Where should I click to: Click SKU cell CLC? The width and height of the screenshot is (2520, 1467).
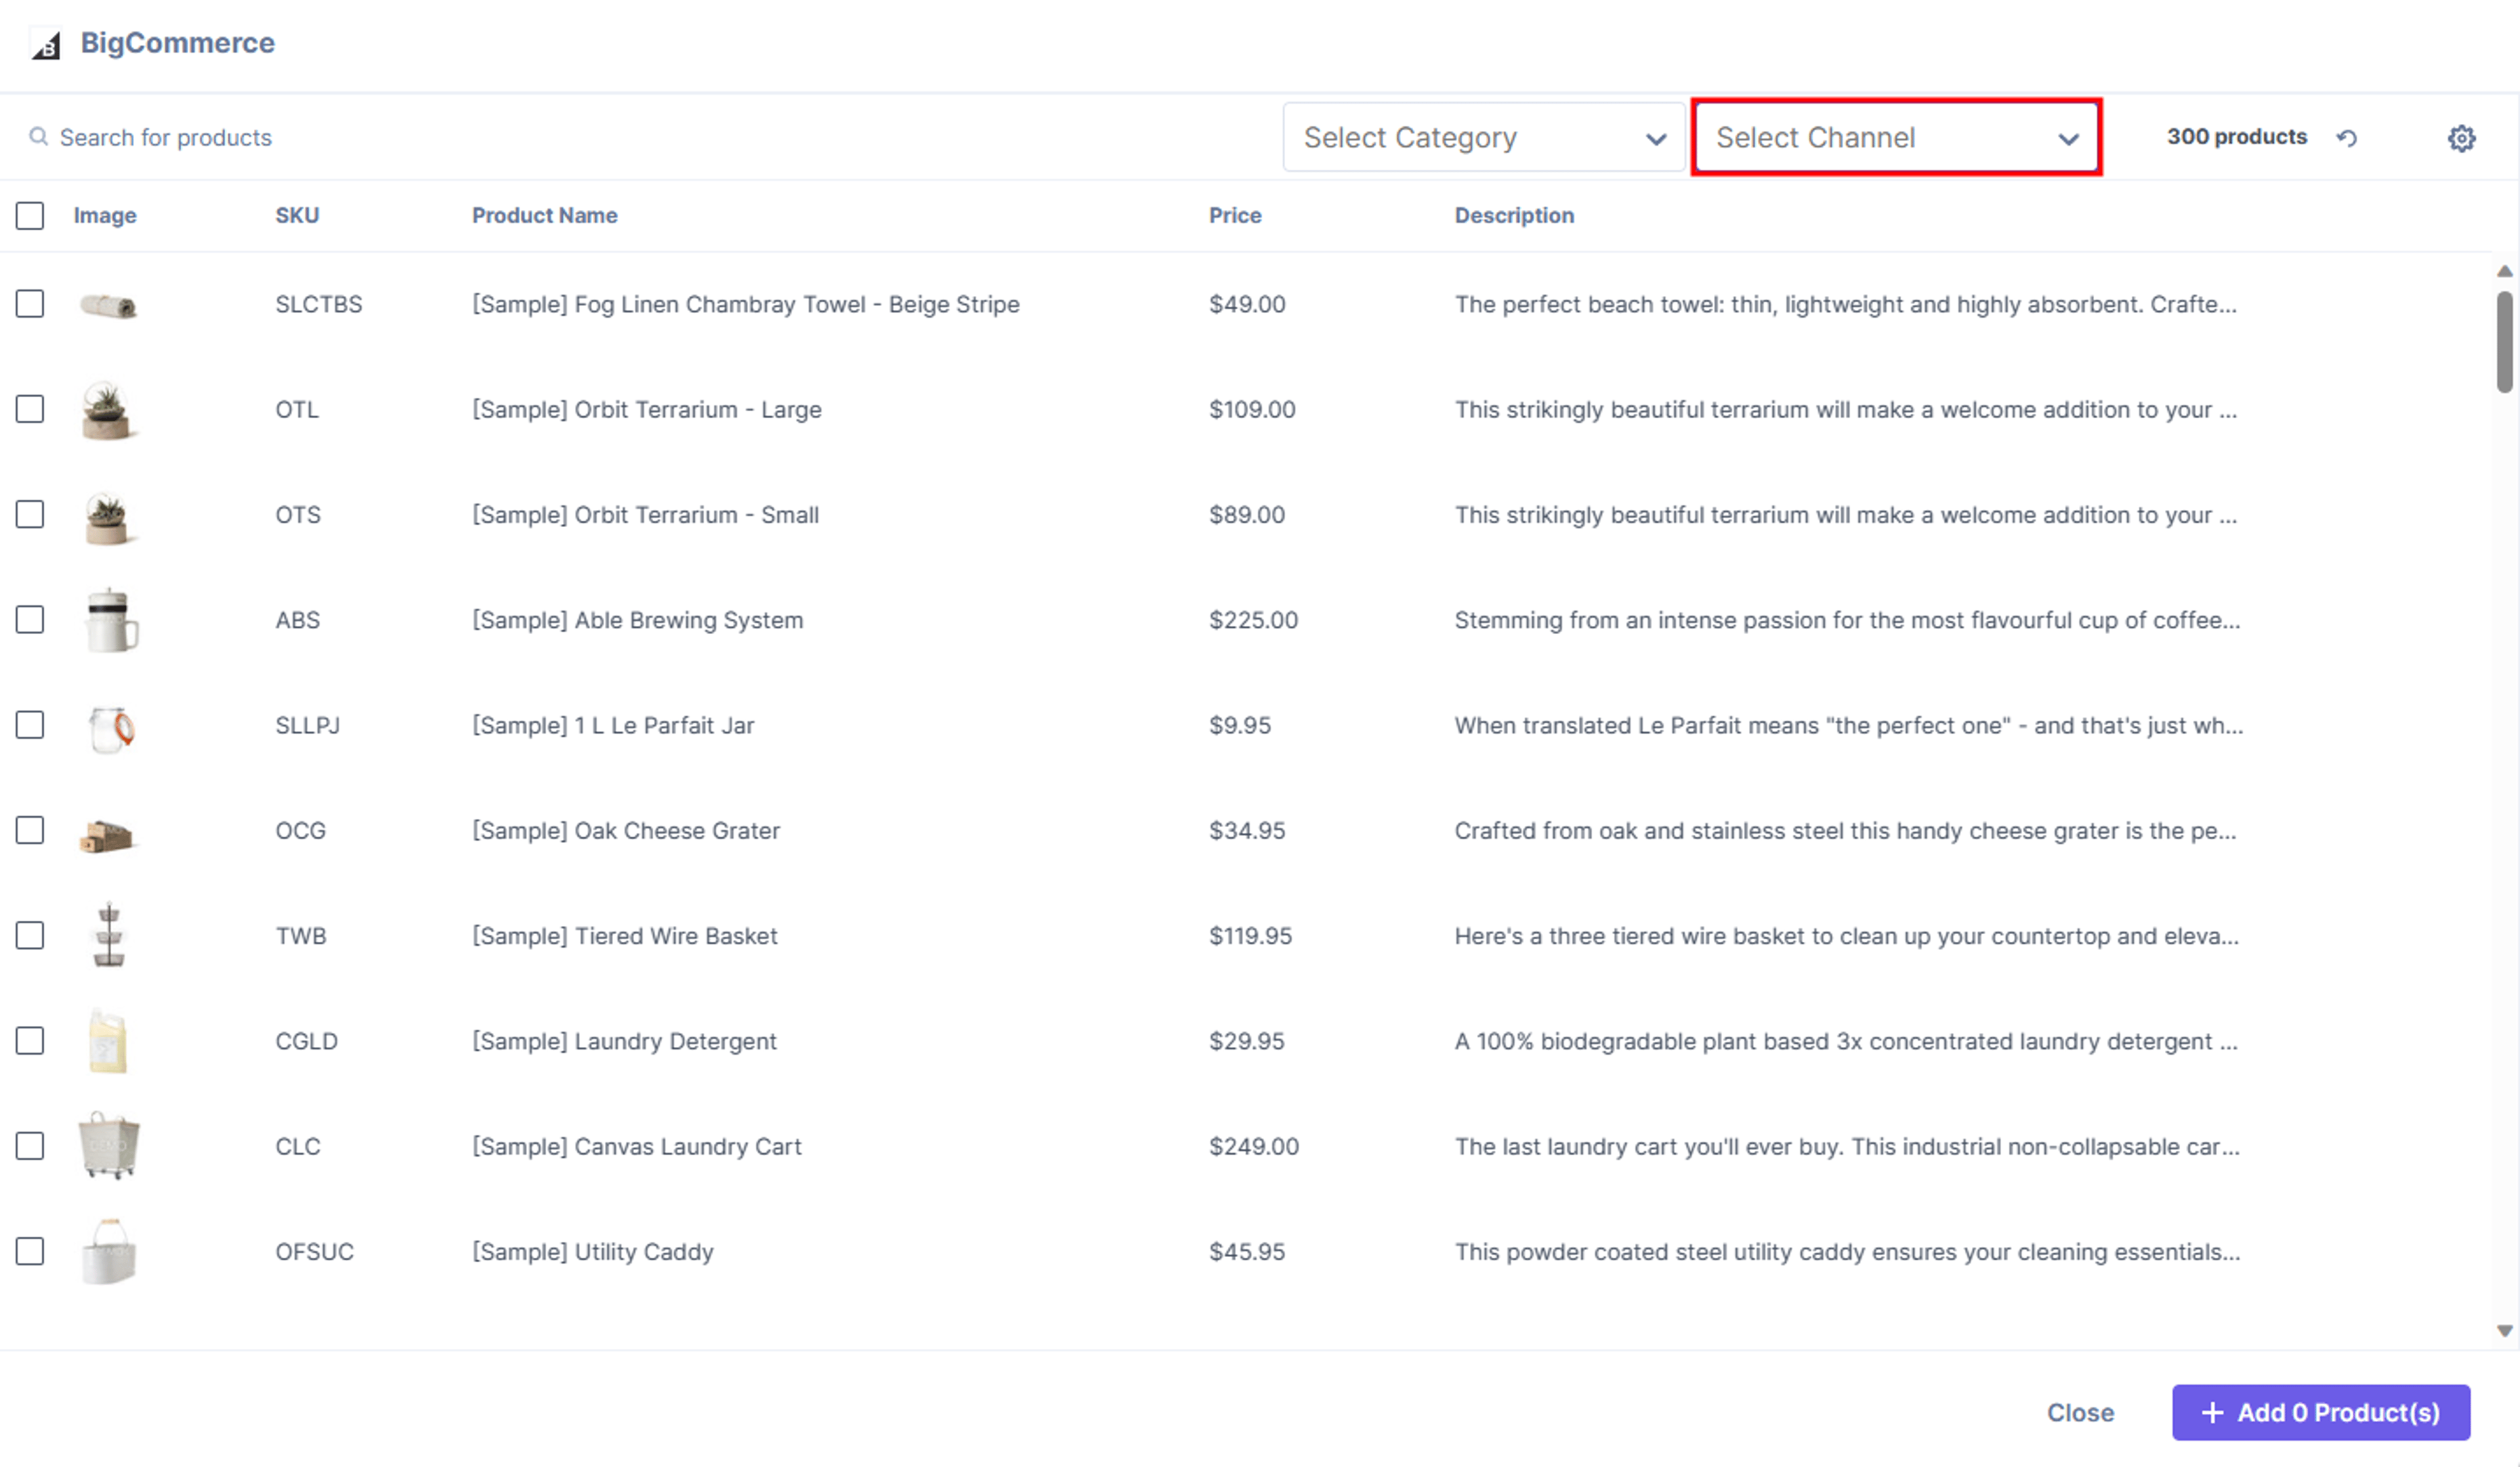point(298,1146)
